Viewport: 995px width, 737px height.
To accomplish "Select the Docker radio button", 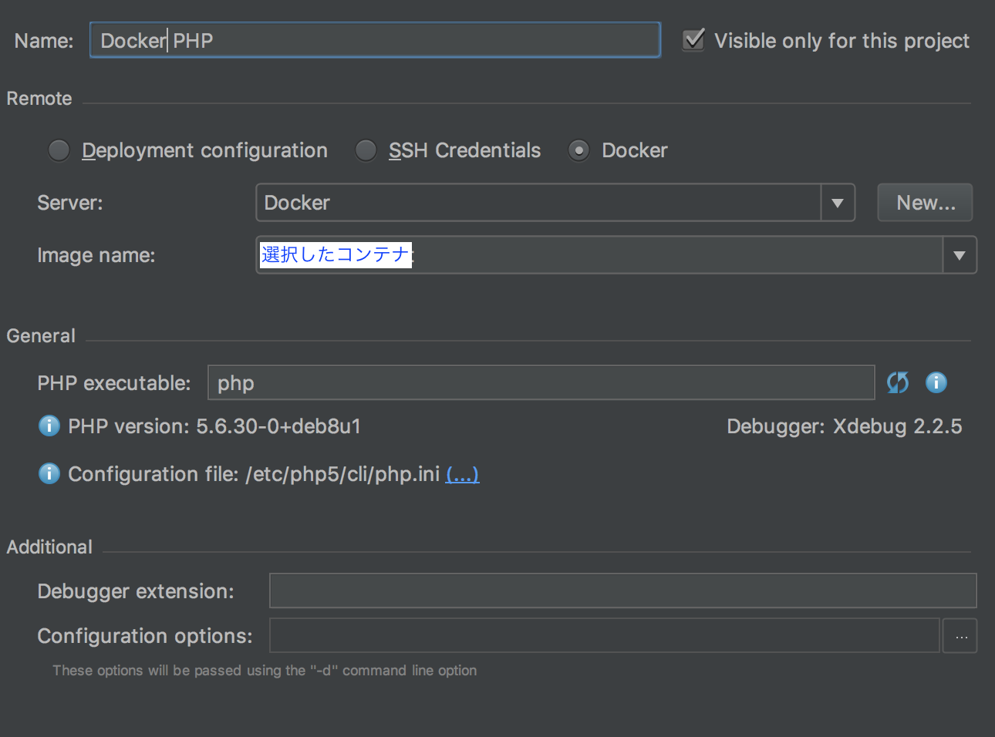I will pos(578,150).
